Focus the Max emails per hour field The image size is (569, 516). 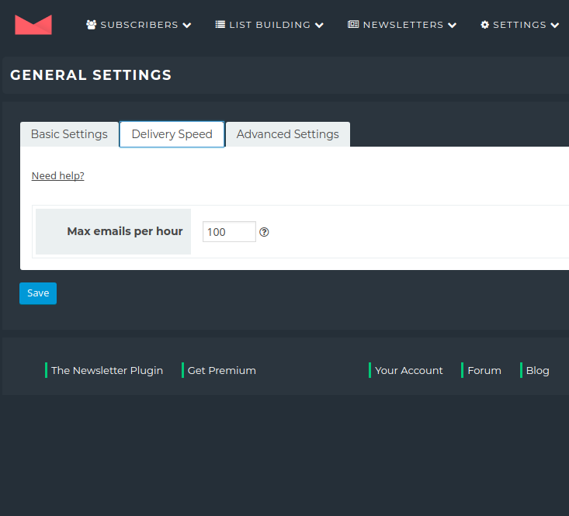click(x=229, y=232)
